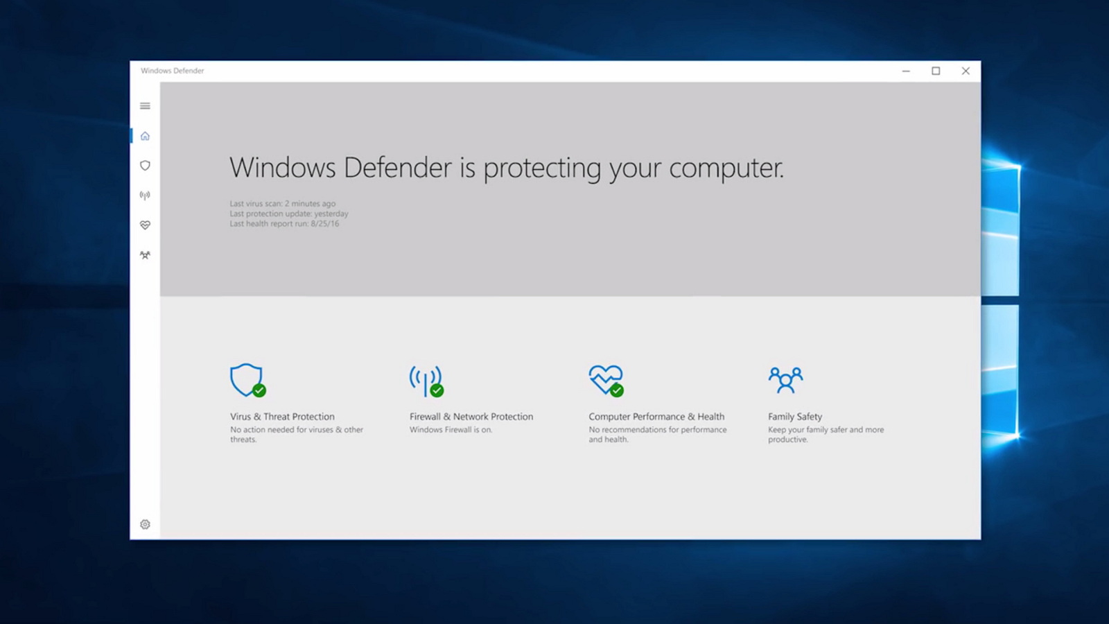
Task: Click 'Last health report run: 8/25/16'
Action: pyautogui.click(x=284, y=224)
